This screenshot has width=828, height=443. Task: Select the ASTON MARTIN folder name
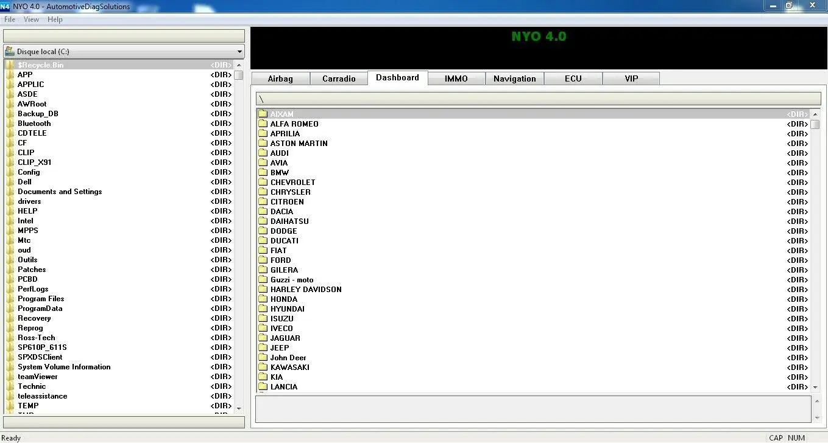click(299, 143)
